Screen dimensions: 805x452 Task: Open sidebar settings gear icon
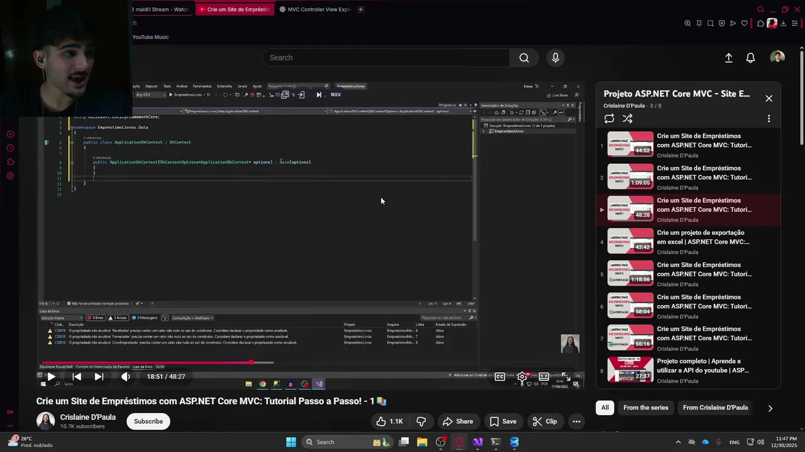point(10,175)
